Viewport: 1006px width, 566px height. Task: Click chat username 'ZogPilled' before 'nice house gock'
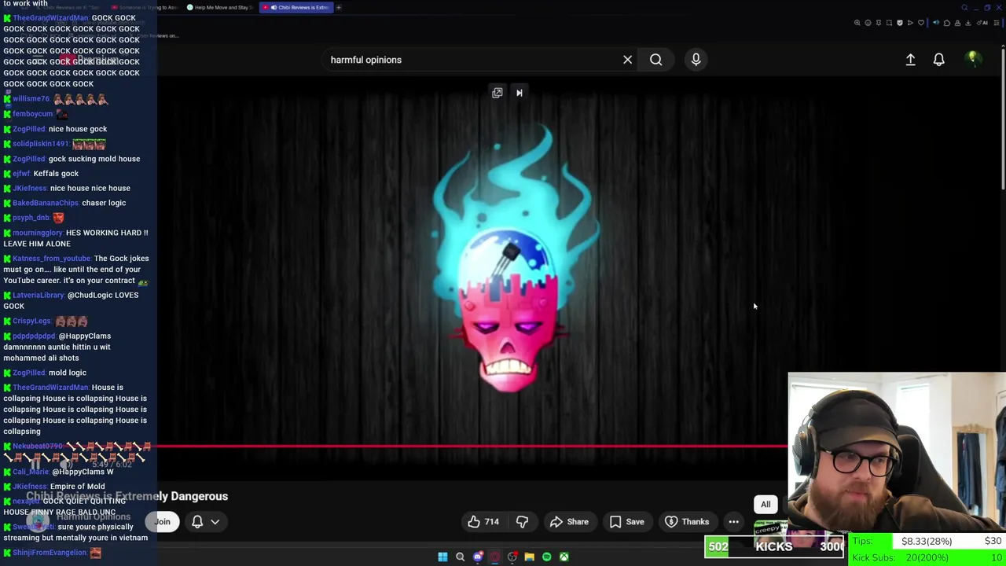28,129
